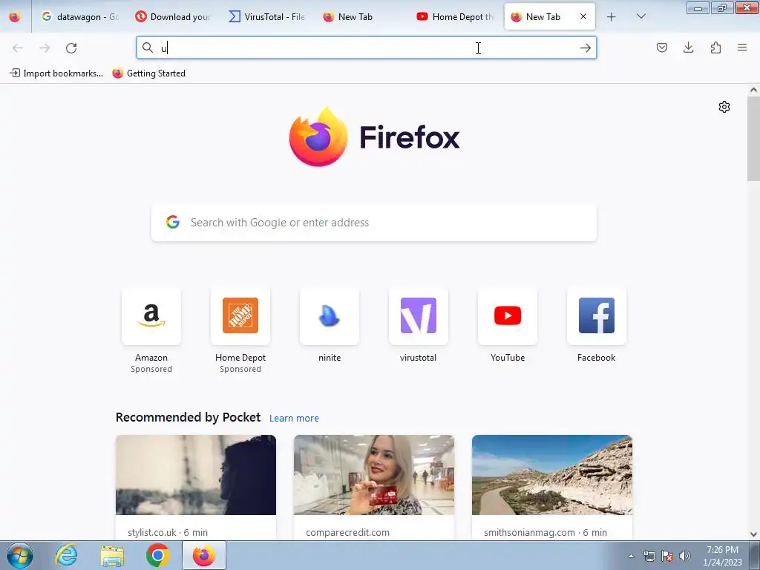Click the page scrollbar down arrow
The image size is (760, 570).
(753, 534)
